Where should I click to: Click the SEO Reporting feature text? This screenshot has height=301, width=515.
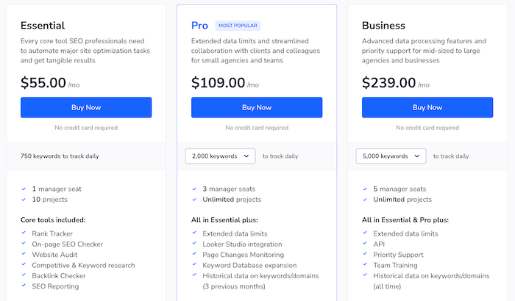click(54, 286)
